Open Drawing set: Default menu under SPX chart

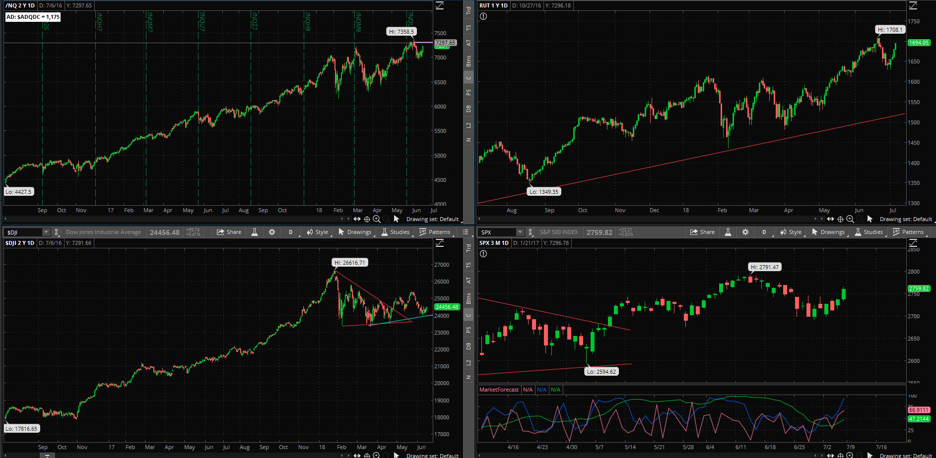click(906, 455)
